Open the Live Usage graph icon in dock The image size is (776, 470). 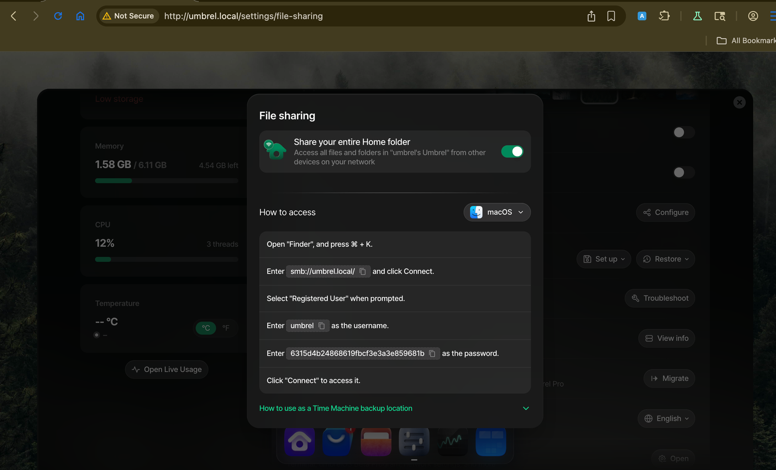point(452,441)
